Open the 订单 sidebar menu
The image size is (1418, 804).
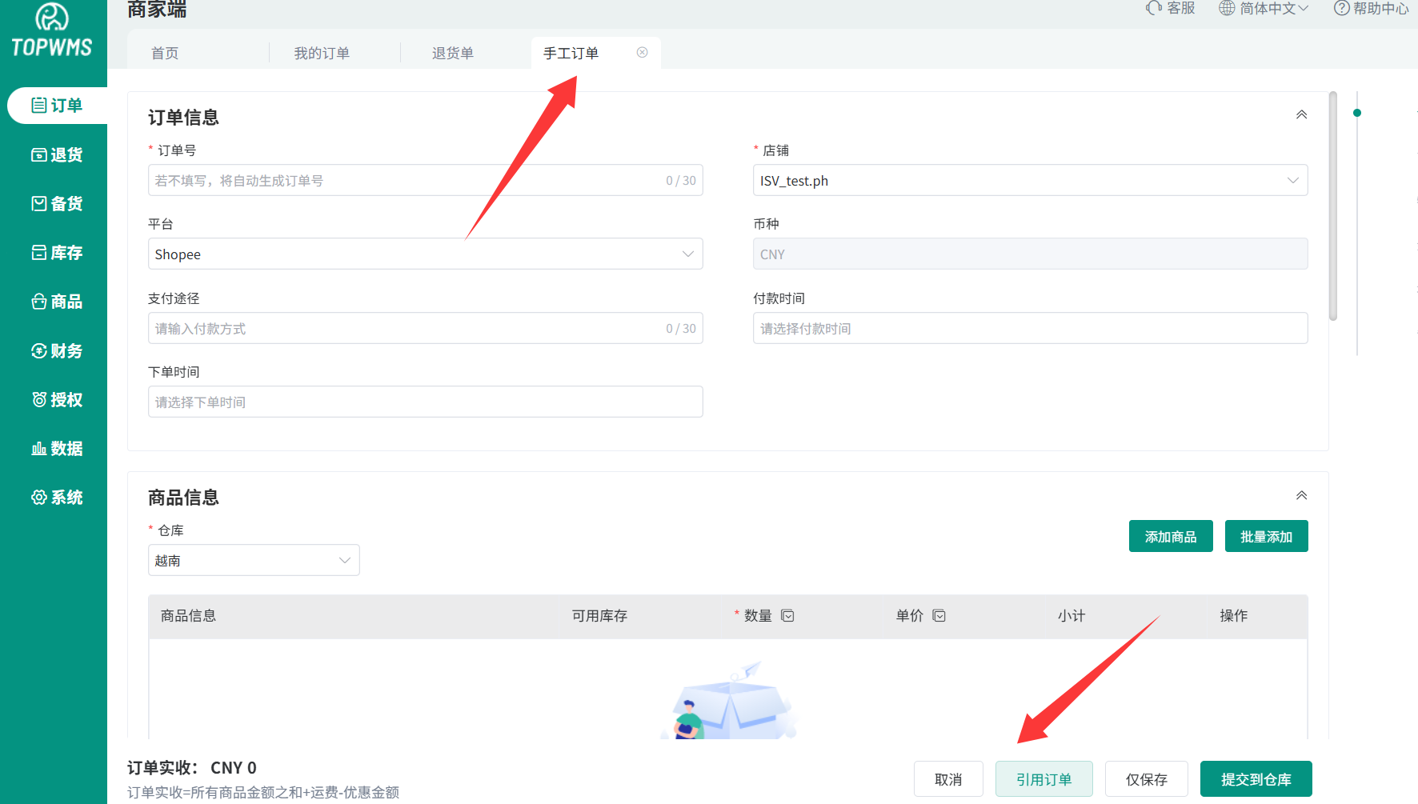click(x=57, y=106)
